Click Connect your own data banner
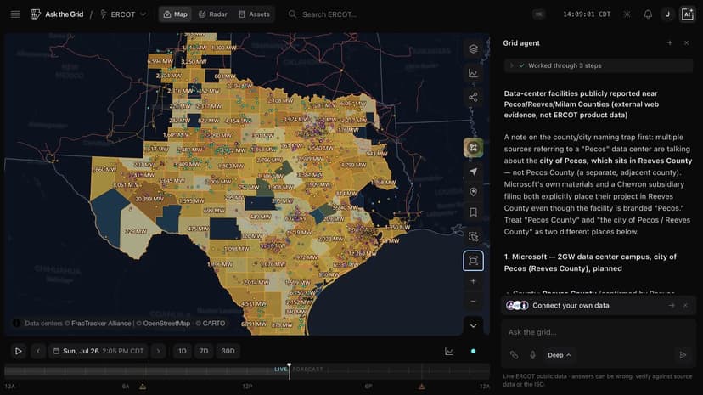 (598, 305)
